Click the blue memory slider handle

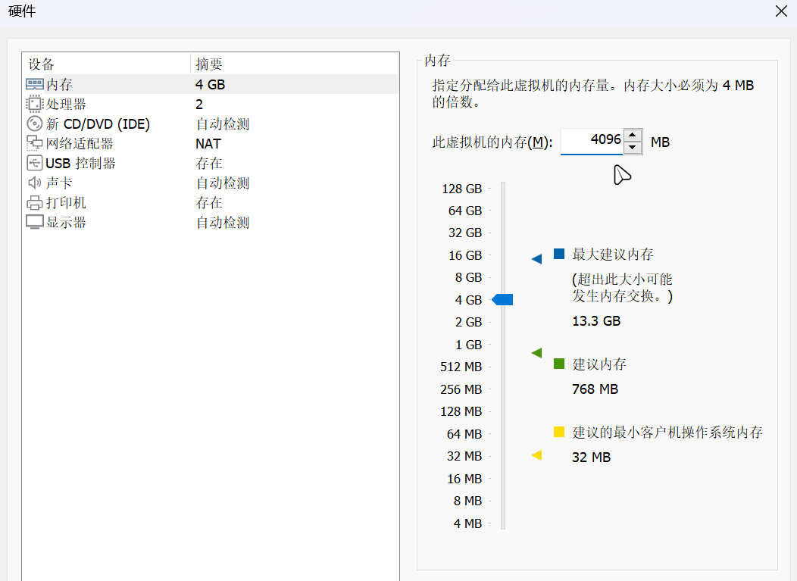click(502, 300)
